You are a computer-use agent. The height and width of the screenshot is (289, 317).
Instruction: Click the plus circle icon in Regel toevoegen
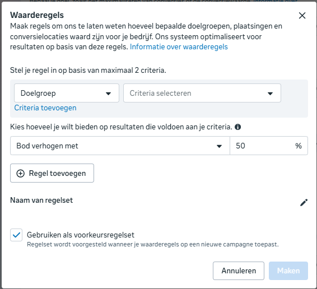(x=20, y=173)
